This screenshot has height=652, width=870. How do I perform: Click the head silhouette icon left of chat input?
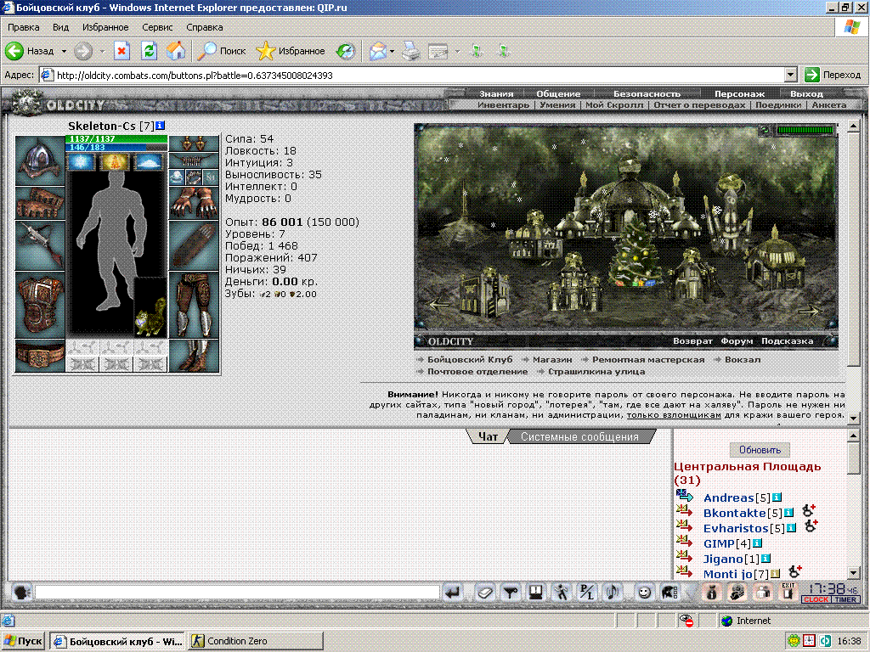tap(21, 592)
